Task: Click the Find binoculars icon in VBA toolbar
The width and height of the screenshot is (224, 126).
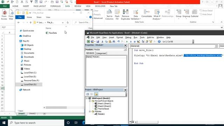Action: coord(114,42)
